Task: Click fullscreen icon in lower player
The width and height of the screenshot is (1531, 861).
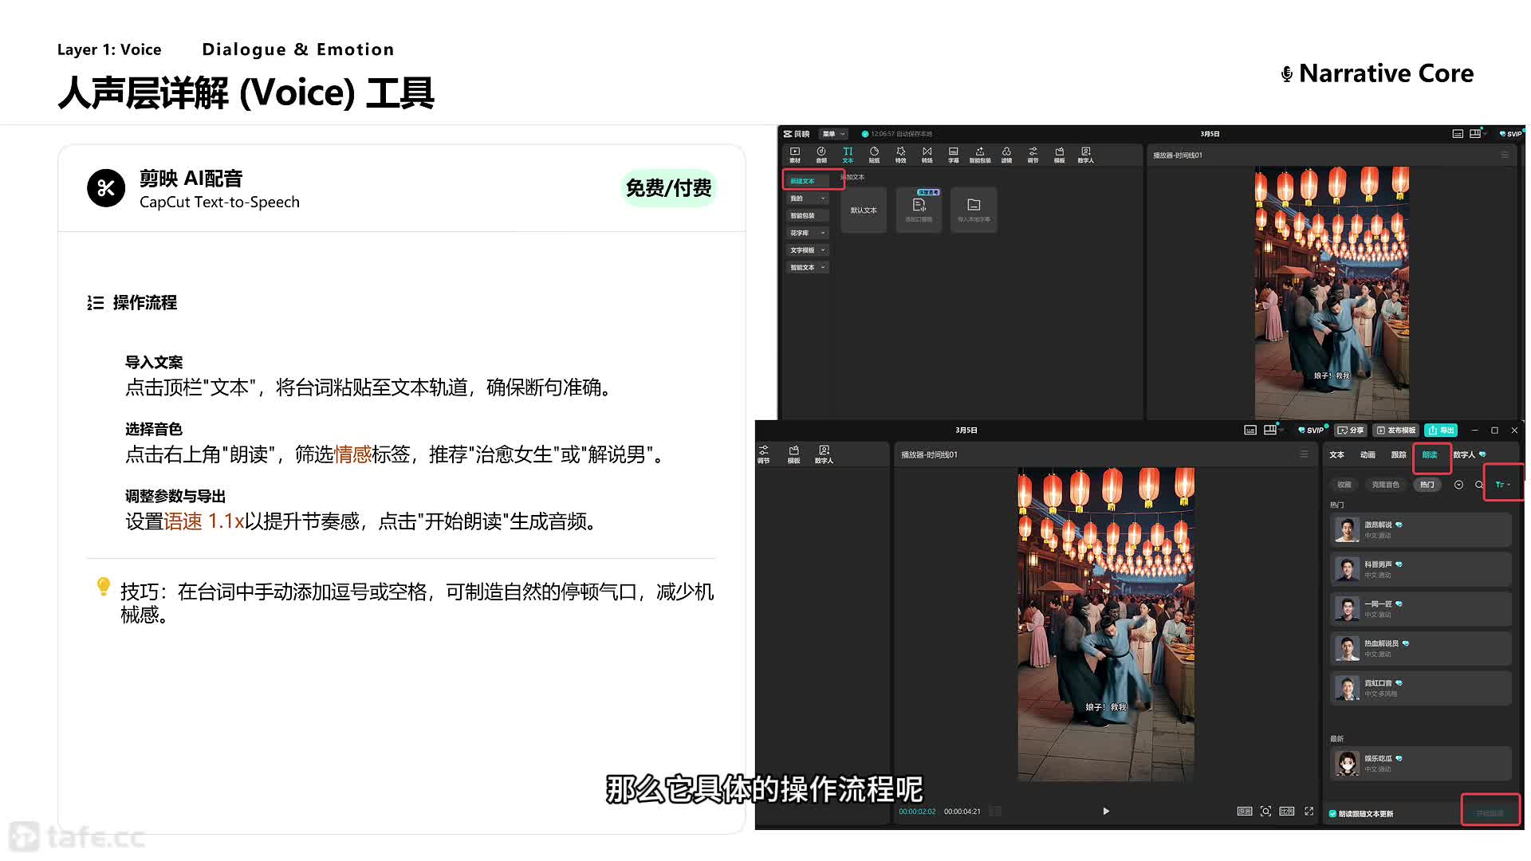Action: pos(1309,811)
